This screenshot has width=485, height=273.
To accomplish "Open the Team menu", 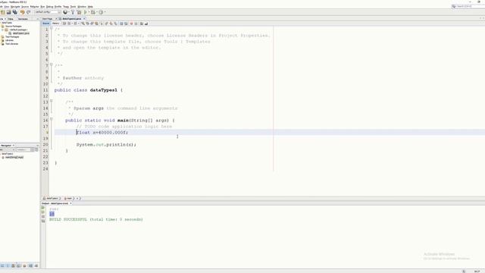I will 66,7.
